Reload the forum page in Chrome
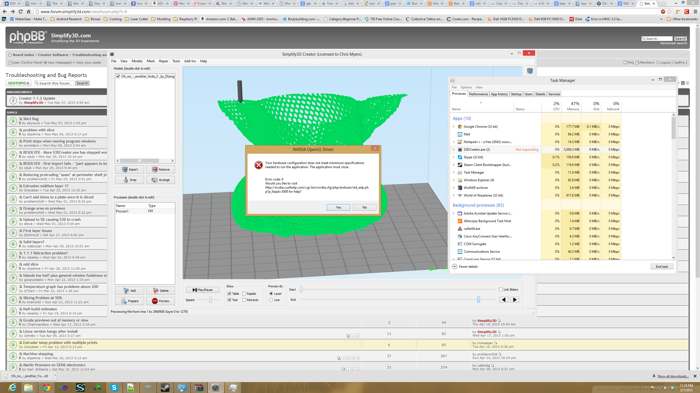The image size is (700, 393). (x=21, y=12)
